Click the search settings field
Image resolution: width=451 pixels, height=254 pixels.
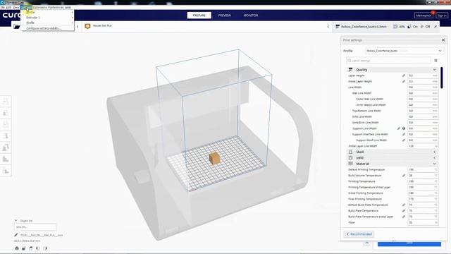point(388,61)
